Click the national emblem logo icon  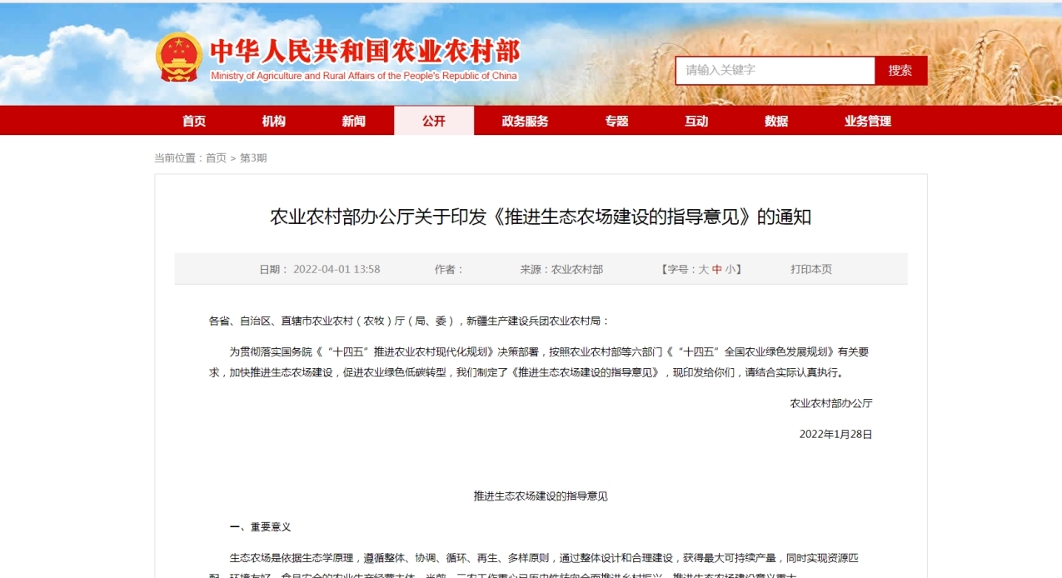pos(178,56)
